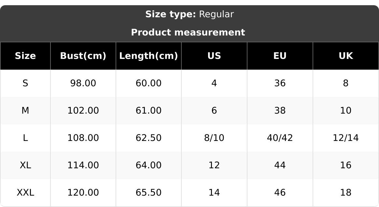Click the 8/10 US size cell
Screen dimensions: 379x207
pyautogui.click(x=214, y=138)
